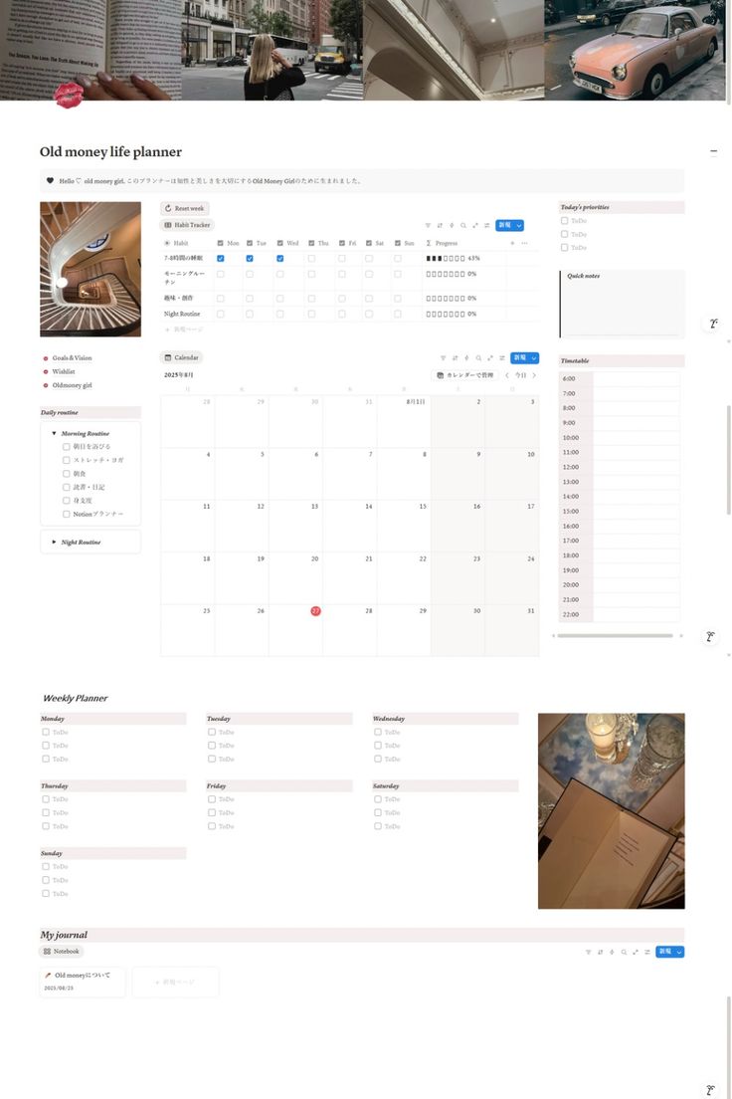This screenshot has width=732, height=1099.
Task: Open view settings icon in Calendar toolbar
Action: pyautogui.click(x=502, y=358)
